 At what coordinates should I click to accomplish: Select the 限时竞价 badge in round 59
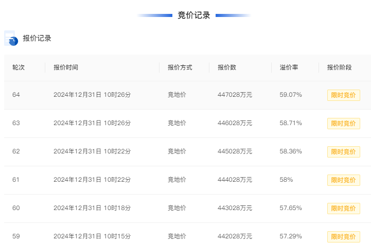344,237
